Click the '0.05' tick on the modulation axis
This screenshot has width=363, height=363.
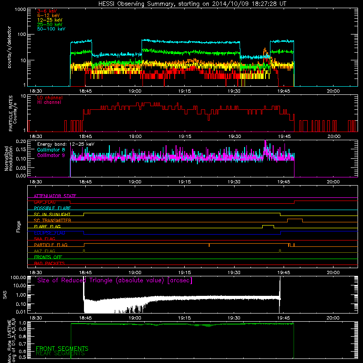tap(21, 167)
